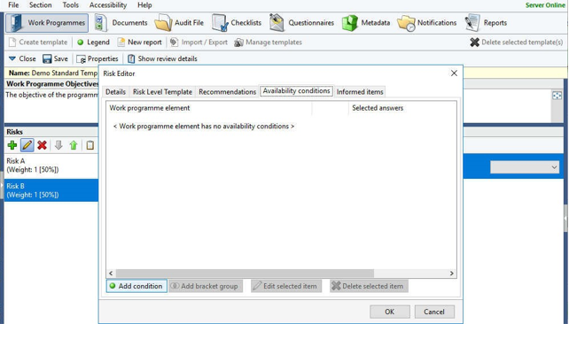Click Delete selected template(s)
569x339 pixels.
click(x=517, y=42)
